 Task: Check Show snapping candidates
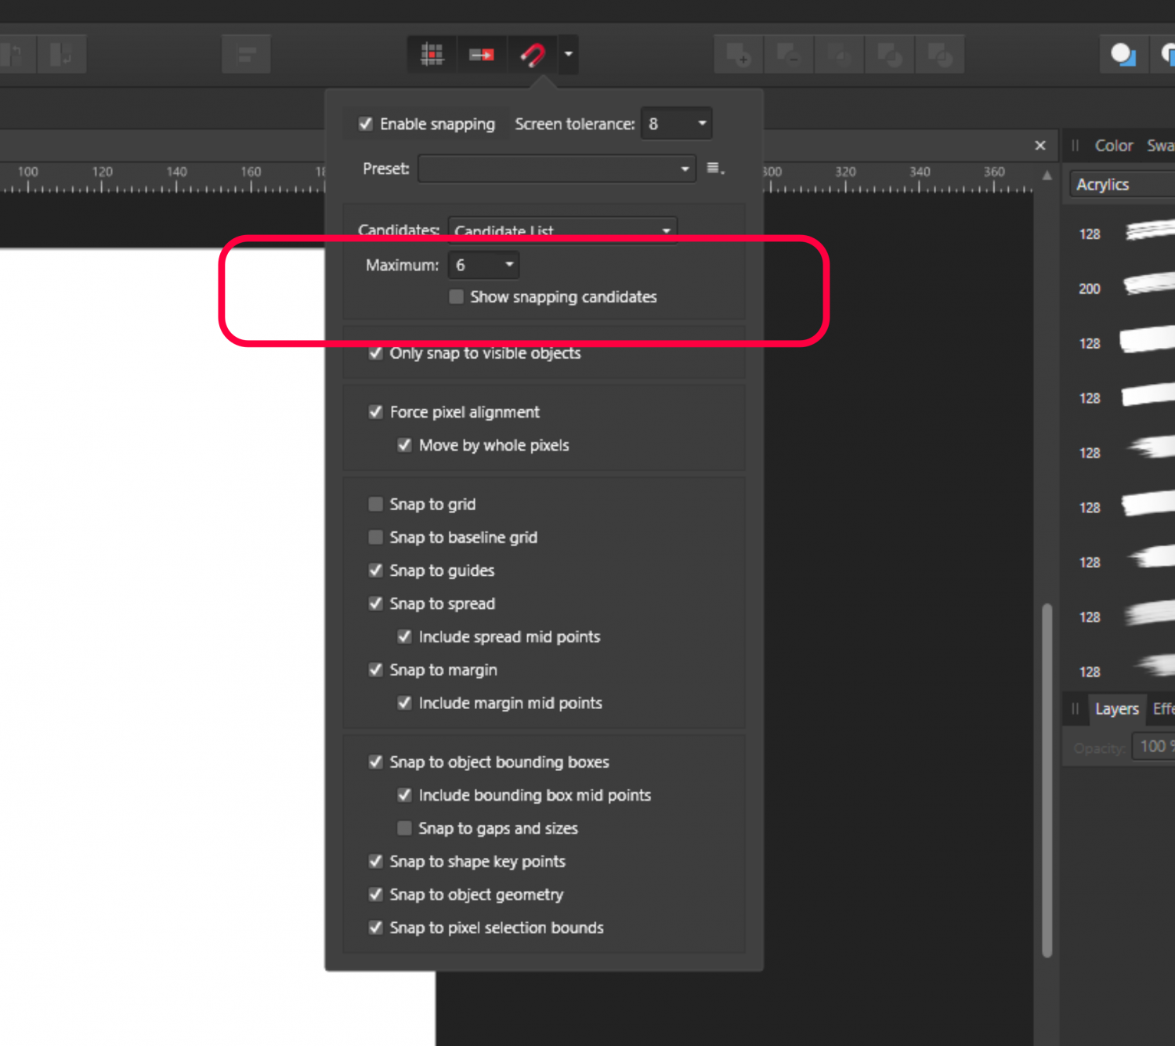pos(456,297)
